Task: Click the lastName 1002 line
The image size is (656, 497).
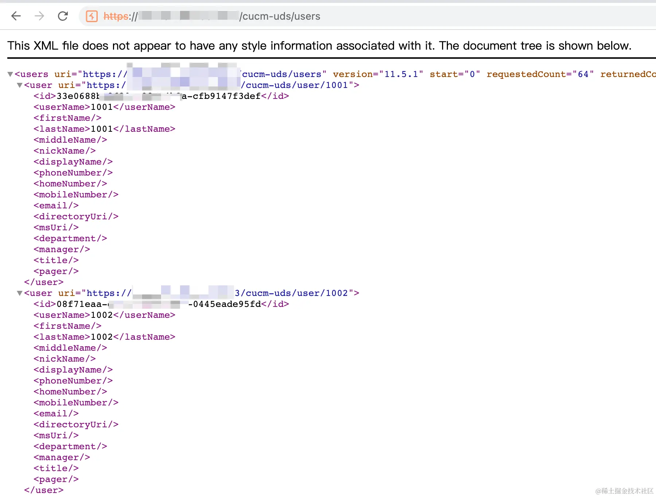Action: (104, 337)
